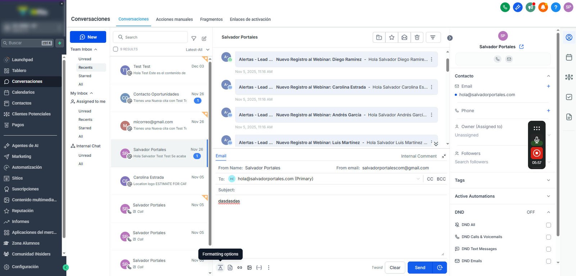The height and width of the screenshot is (276, 576).
Task: Switch to the Acciones manuales tab
Action: pyautogui.click(x=174, y=19)
